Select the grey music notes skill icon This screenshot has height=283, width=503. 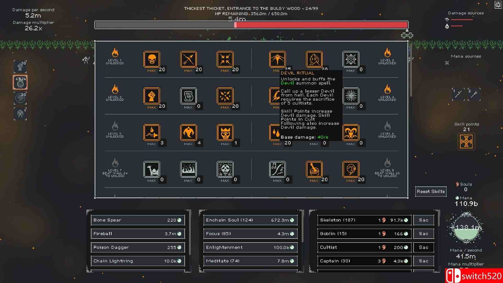click(277, 169)
